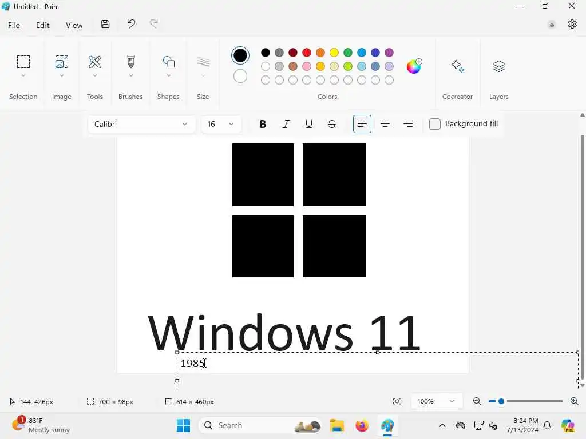Open the Edit menu
This screenshot has height=439, width=586.
pos(42,25)
